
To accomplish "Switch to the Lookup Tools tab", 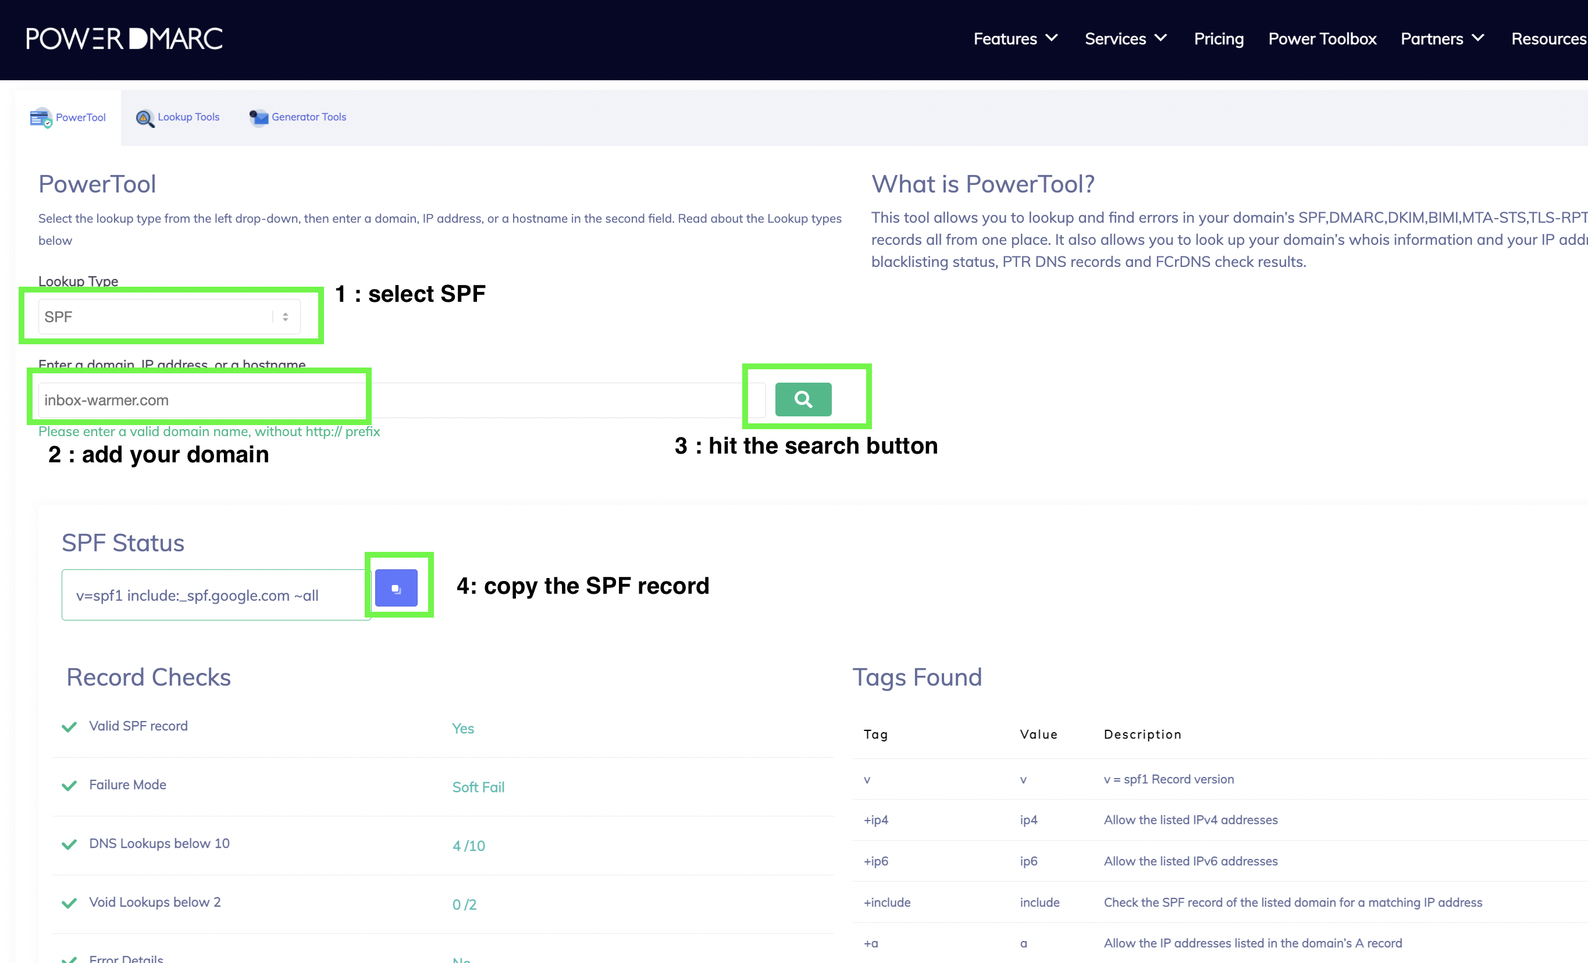I will [x=177, y=117].
